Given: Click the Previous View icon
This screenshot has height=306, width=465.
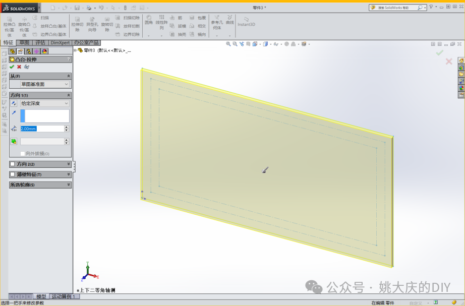Looking at the screenshot, I should point(242,44).
